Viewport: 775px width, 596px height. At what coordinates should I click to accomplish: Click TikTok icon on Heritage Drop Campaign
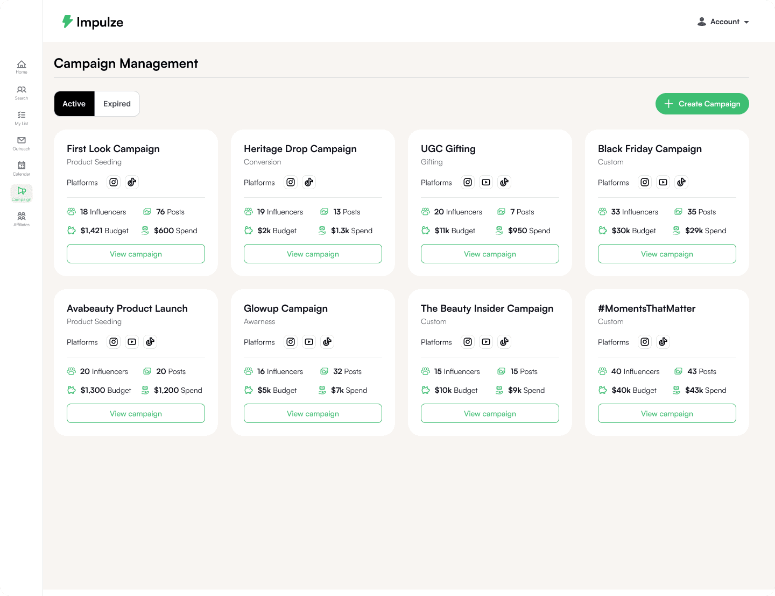[309, 182]
